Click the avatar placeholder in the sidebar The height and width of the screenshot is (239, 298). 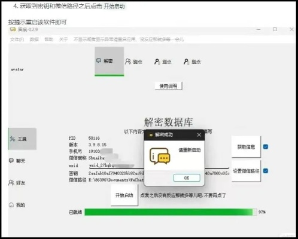(x=17, y=69)
